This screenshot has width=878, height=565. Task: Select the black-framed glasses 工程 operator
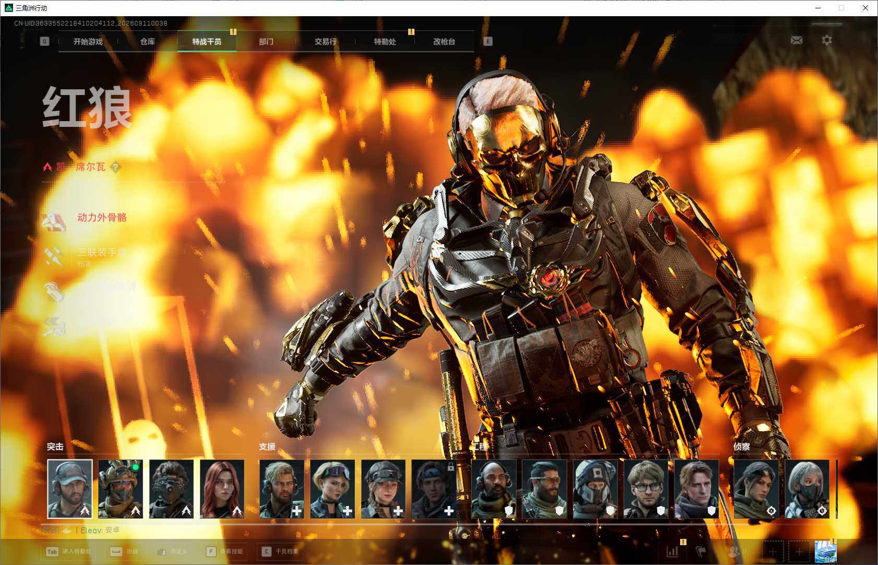click(646, 489)
